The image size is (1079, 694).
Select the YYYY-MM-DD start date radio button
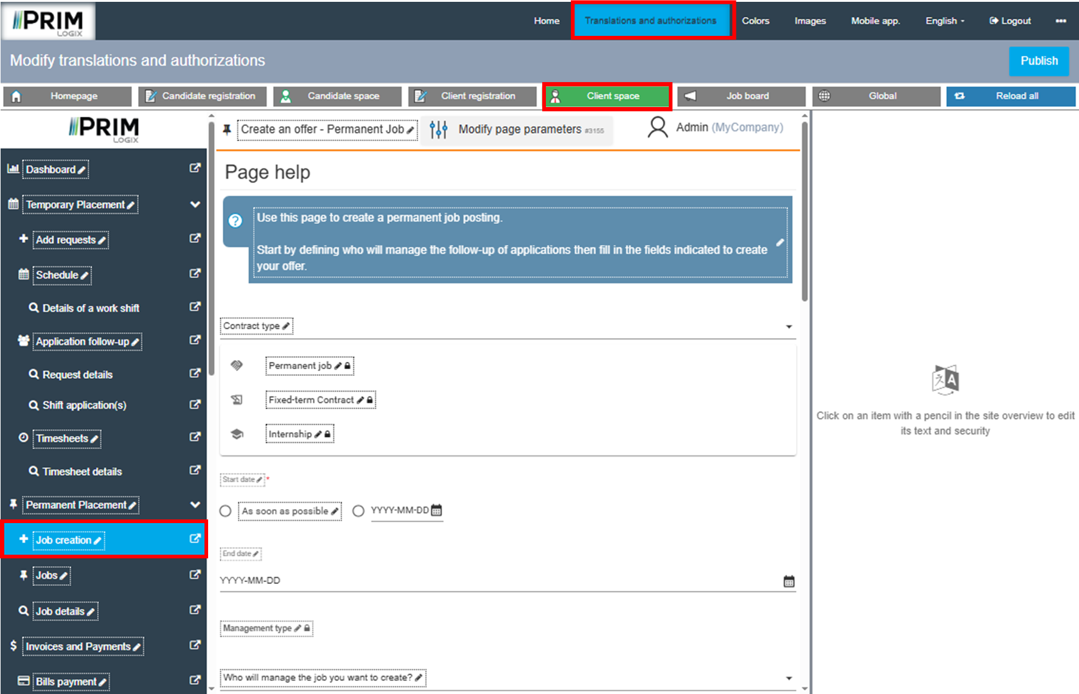coord(358,511)
